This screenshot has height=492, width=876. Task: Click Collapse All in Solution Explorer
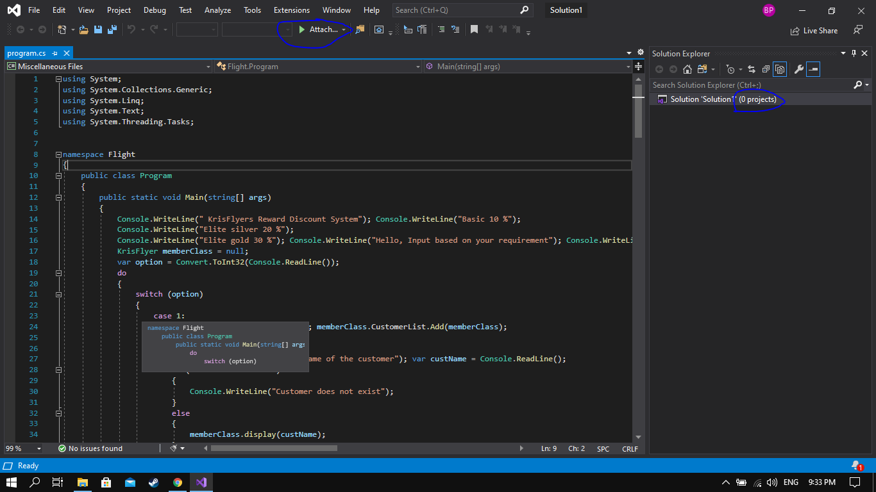pos(766,69)
